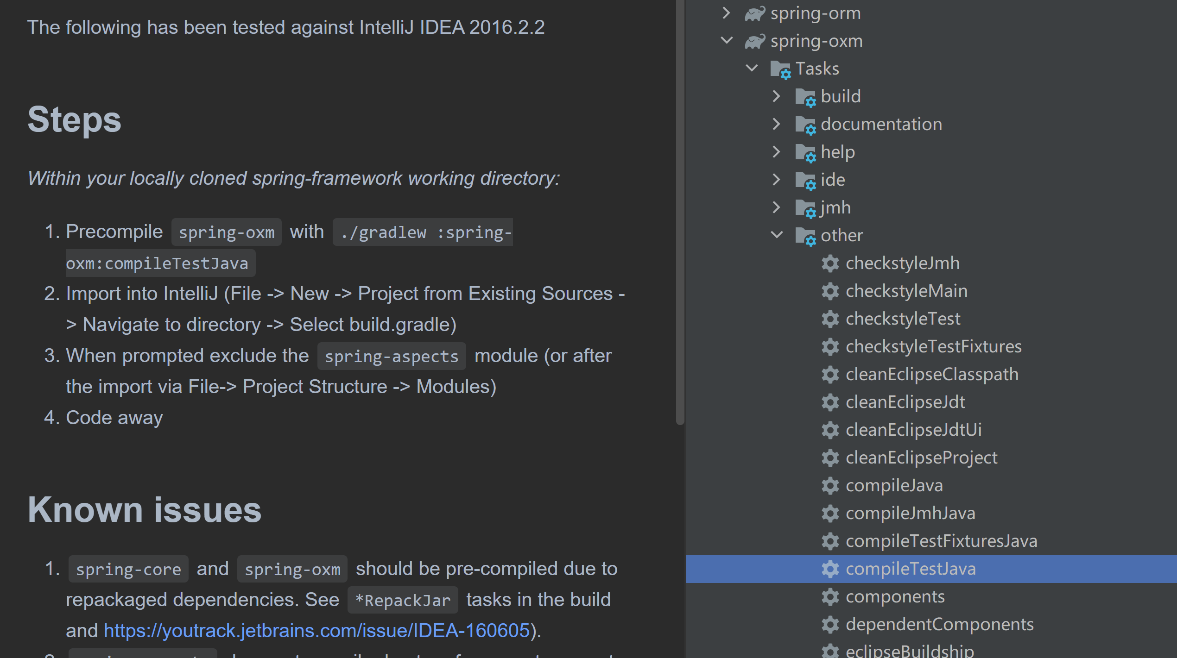Click gear icon beside compileJmhJava task
Screen dimensions: 1177x658
(x=830, y=514)
